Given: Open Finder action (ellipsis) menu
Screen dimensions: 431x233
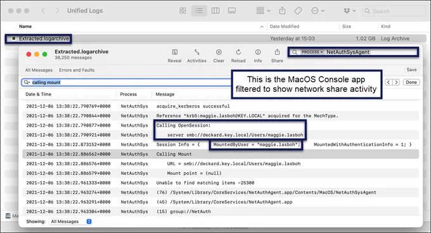Looking at the screenshot, I should coord(318,11).
